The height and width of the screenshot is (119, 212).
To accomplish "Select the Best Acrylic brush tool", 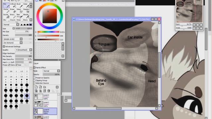I will point(20,16).
